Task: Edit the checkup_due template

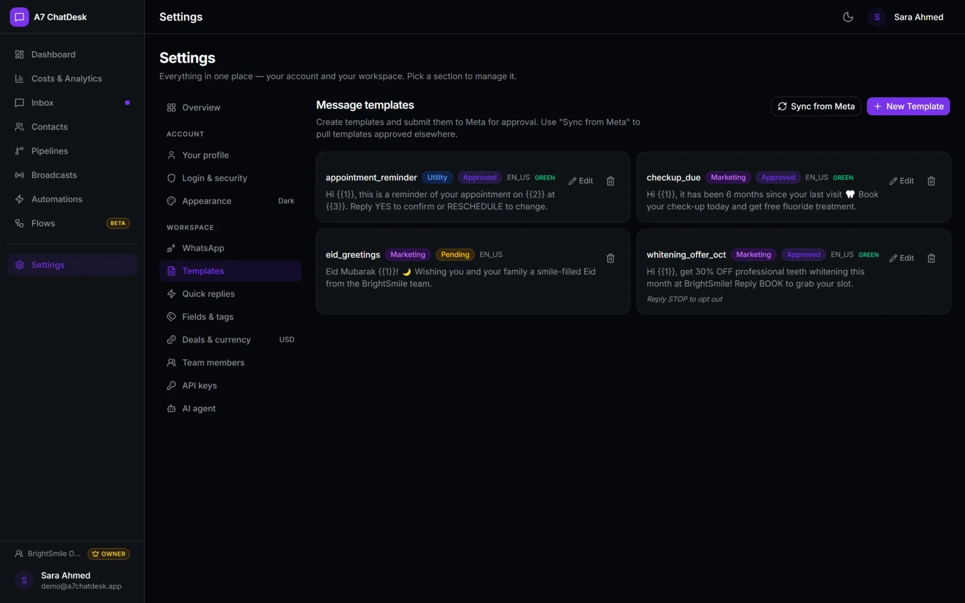Action: pyautogui.click(x=902, y=181)
